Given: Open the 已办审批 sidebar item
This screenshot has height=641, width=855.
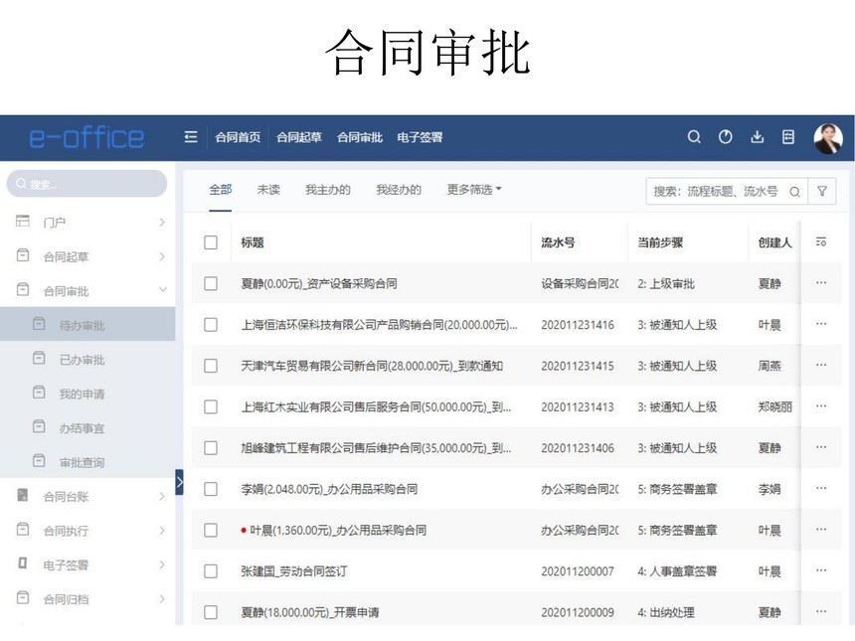Looking at the screenshot, I should pos(82,360).
